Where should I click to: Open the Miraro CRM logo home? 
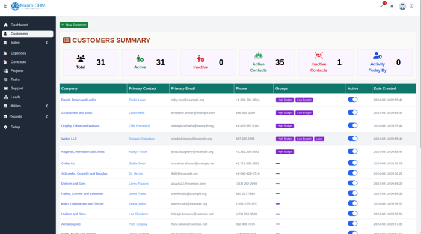[x=28, y=6]
